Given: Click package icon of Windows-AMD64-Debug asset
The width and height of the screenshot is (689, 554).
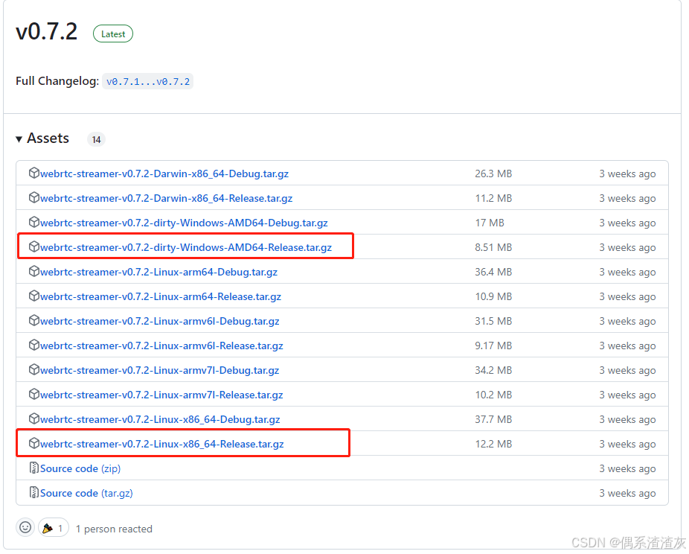Looking at the screenshot, I should 34,222.
